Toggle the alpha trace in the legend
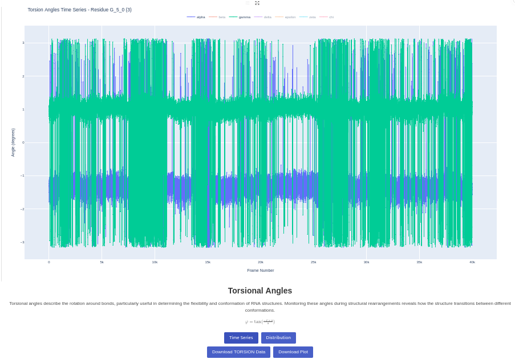Image resolution: width=515 pixels, height=359 pixels. [x=201, y=17]
